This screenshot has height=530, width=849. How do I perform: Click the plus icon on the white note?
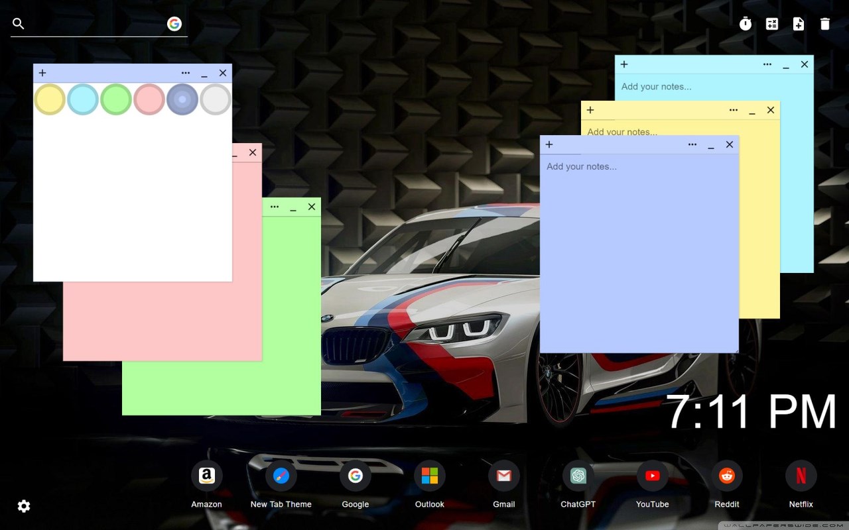pyautogui.click(x=42, y=73)
